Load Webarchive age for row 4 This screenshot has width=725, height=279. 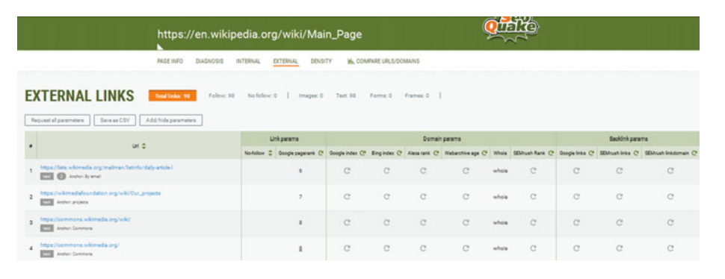[466, 248]
